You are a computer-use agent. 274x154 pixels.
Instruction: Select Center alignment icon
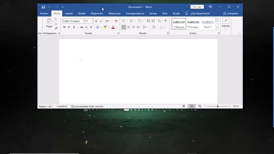click(x=128, y=27)
